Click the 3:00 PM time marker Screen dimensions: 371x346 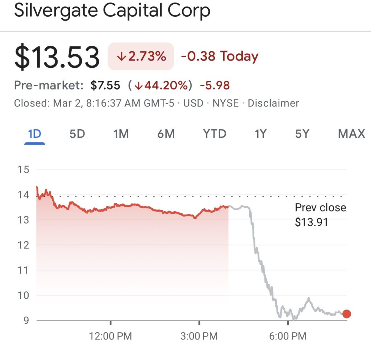click(199, 336)
